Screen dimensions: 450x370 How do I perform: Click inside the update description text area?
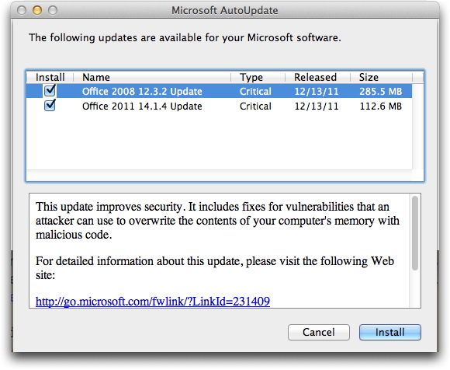tap(220, 251)
